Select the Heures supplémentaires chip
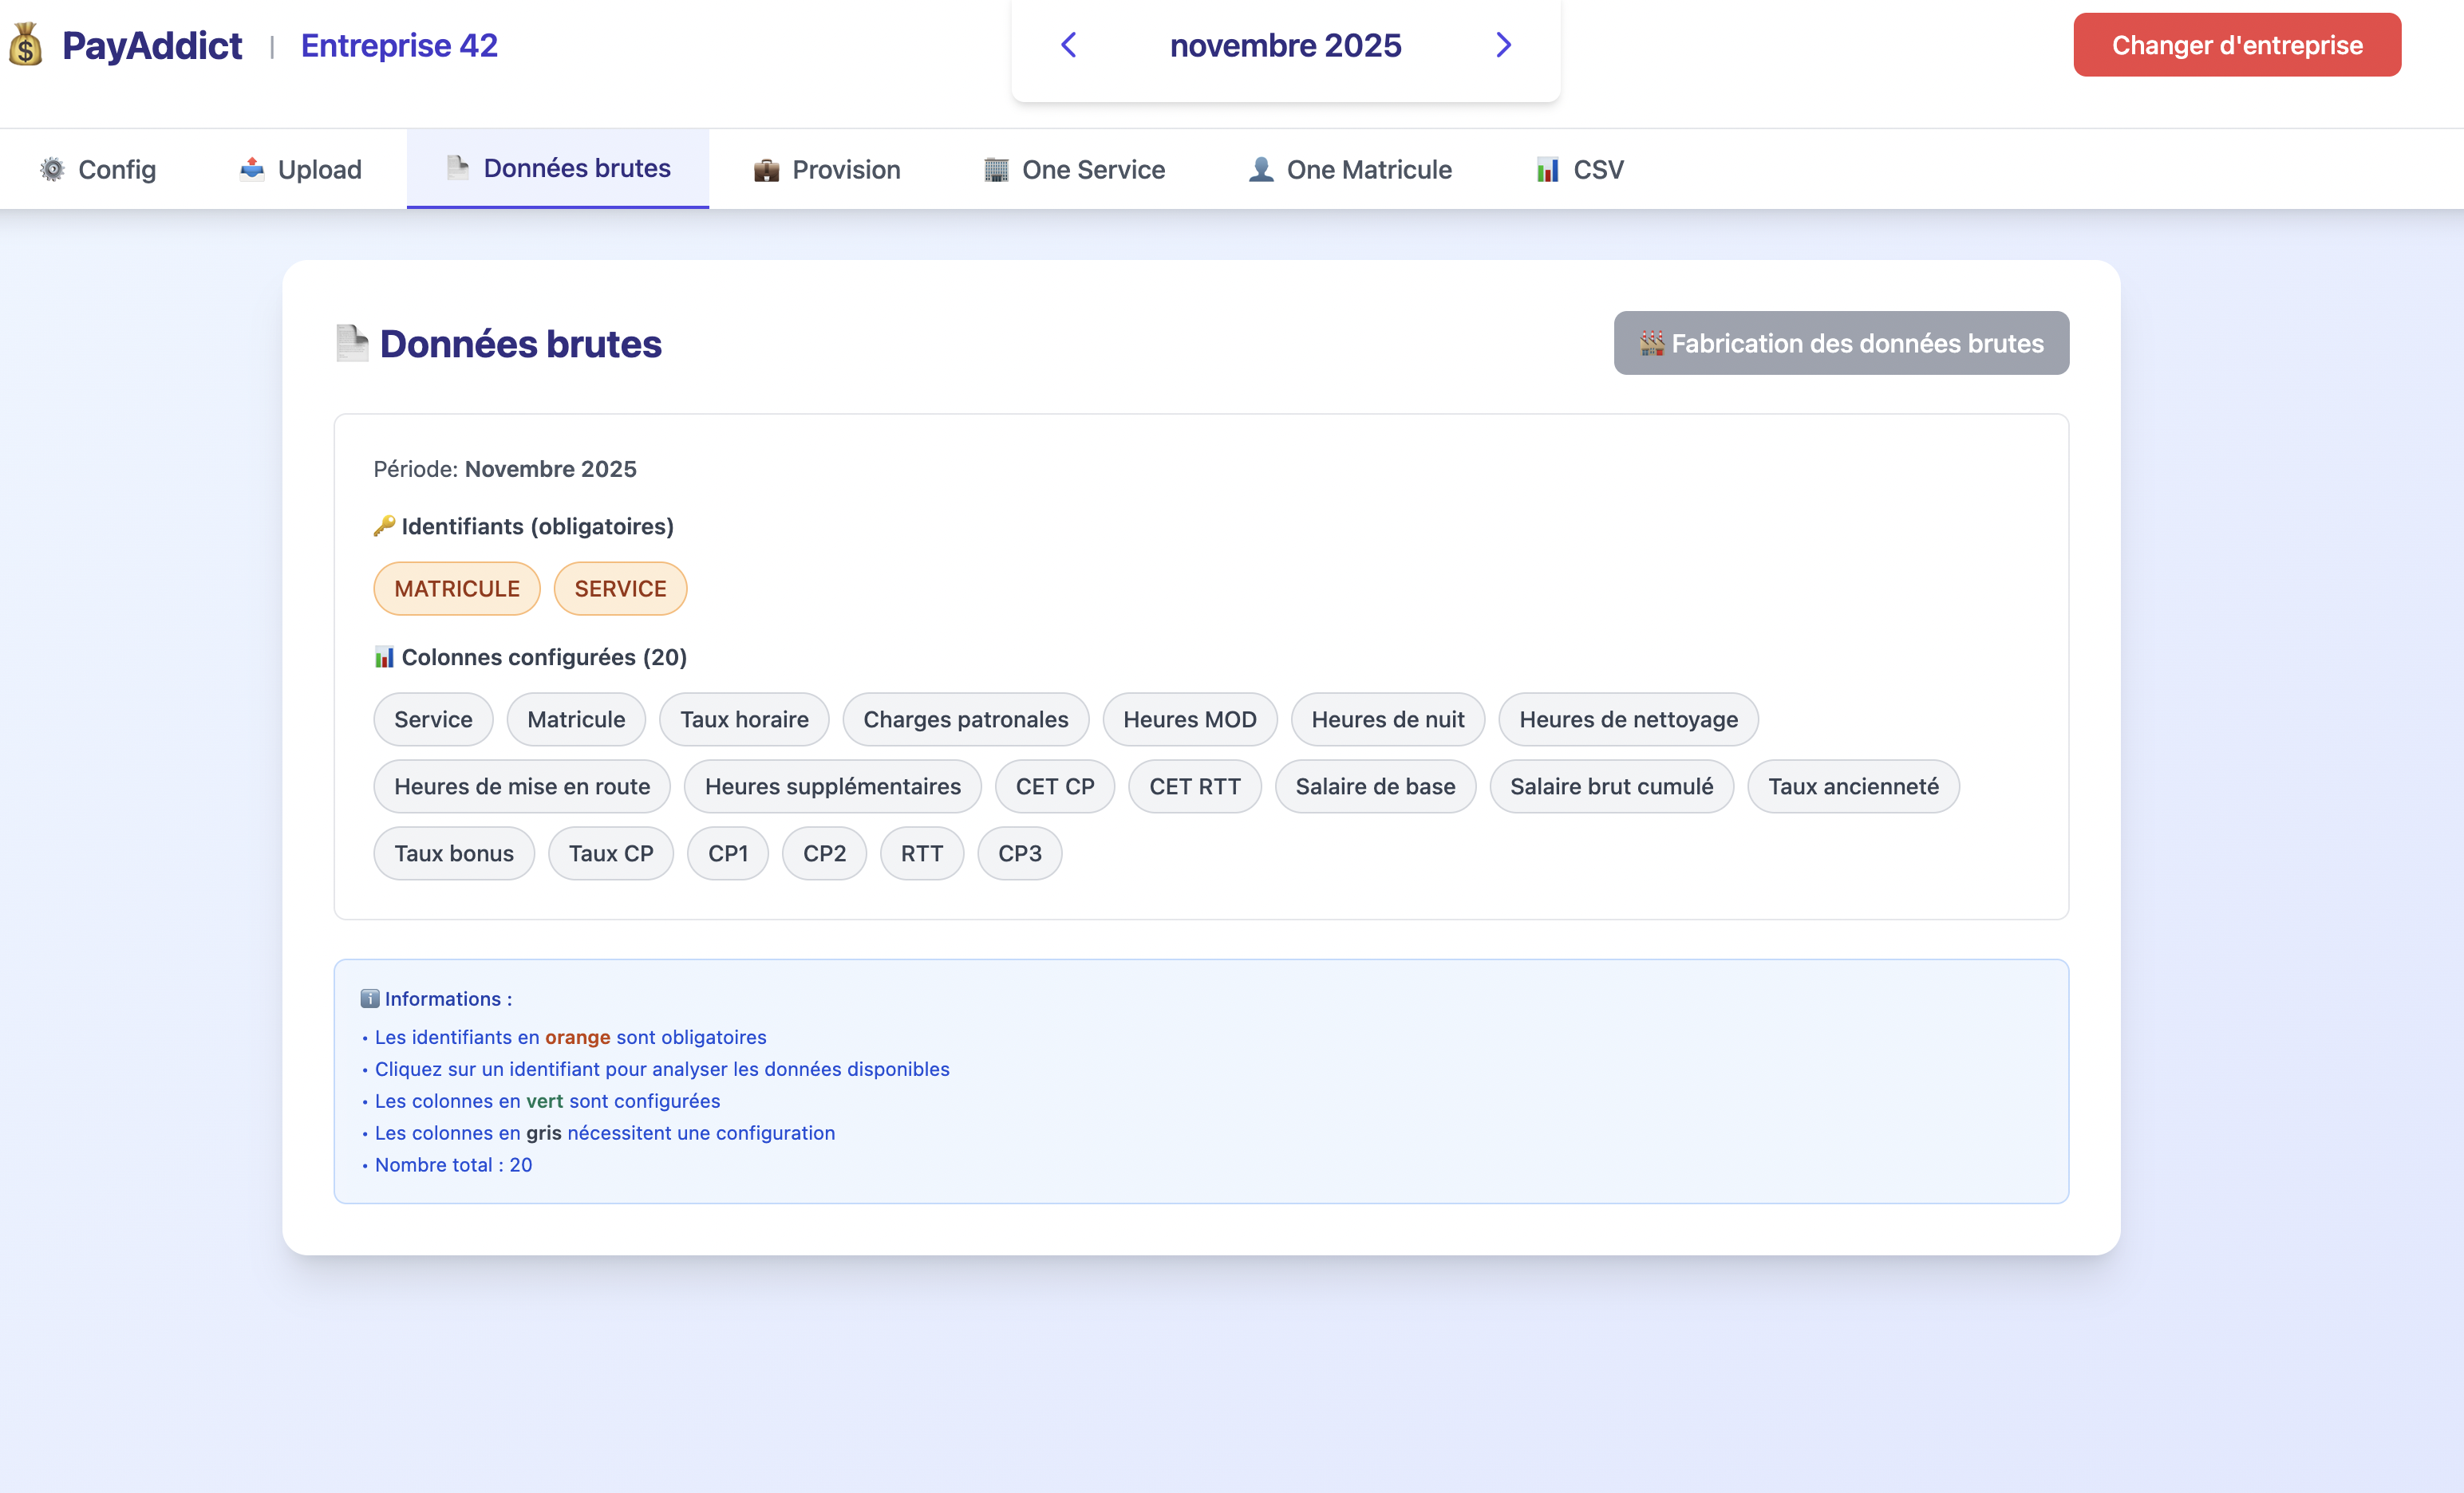Image resolution: width=2464 pixels, height=1493 pixels. tap(832, 786)
